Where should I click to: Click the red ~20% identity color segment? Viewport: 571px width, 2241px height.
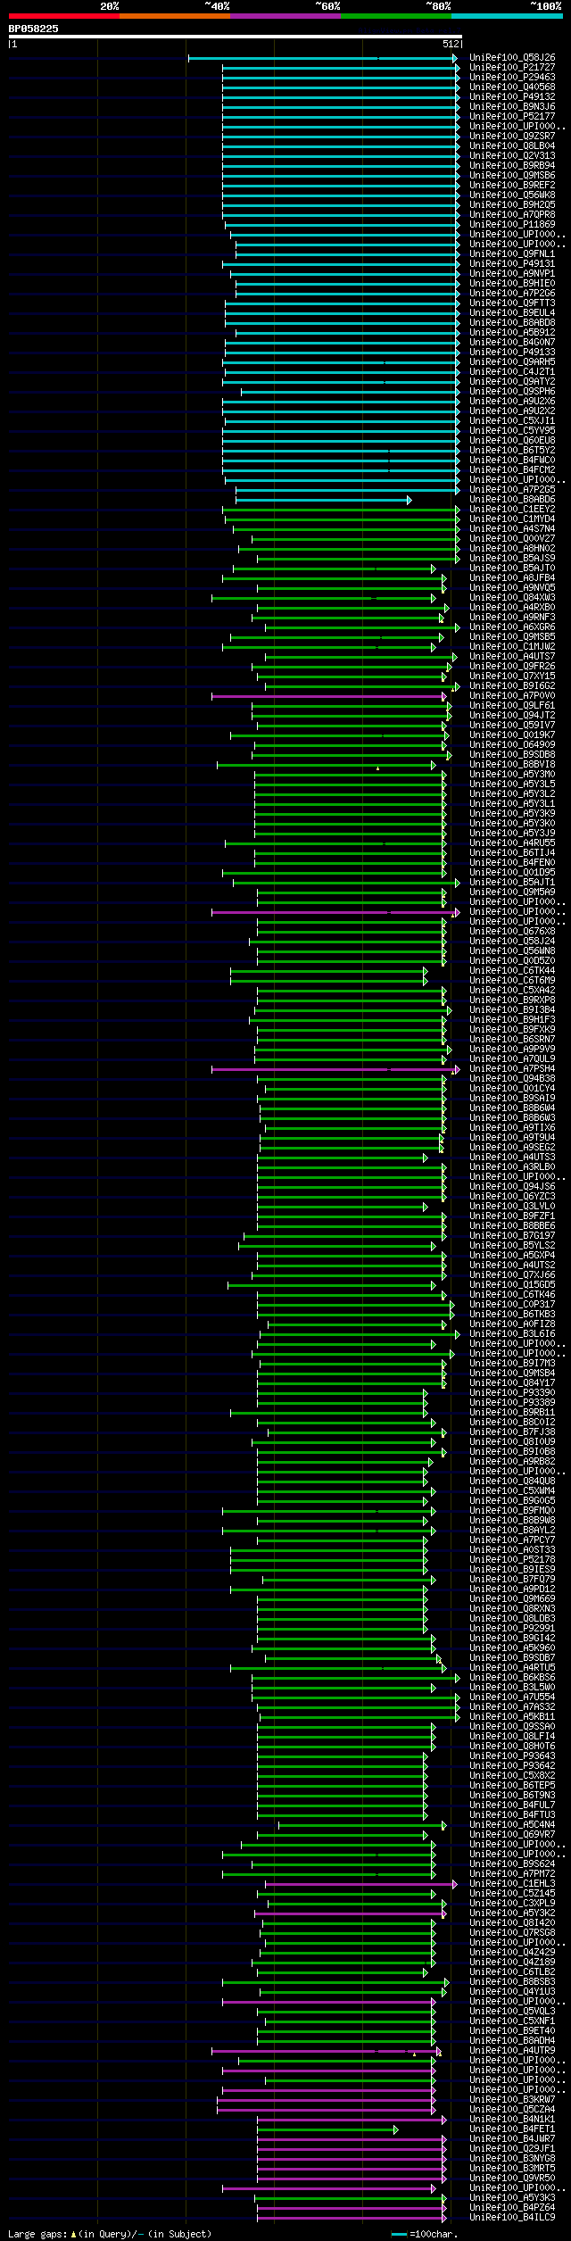pyautogui.click(x=64, y=16)
